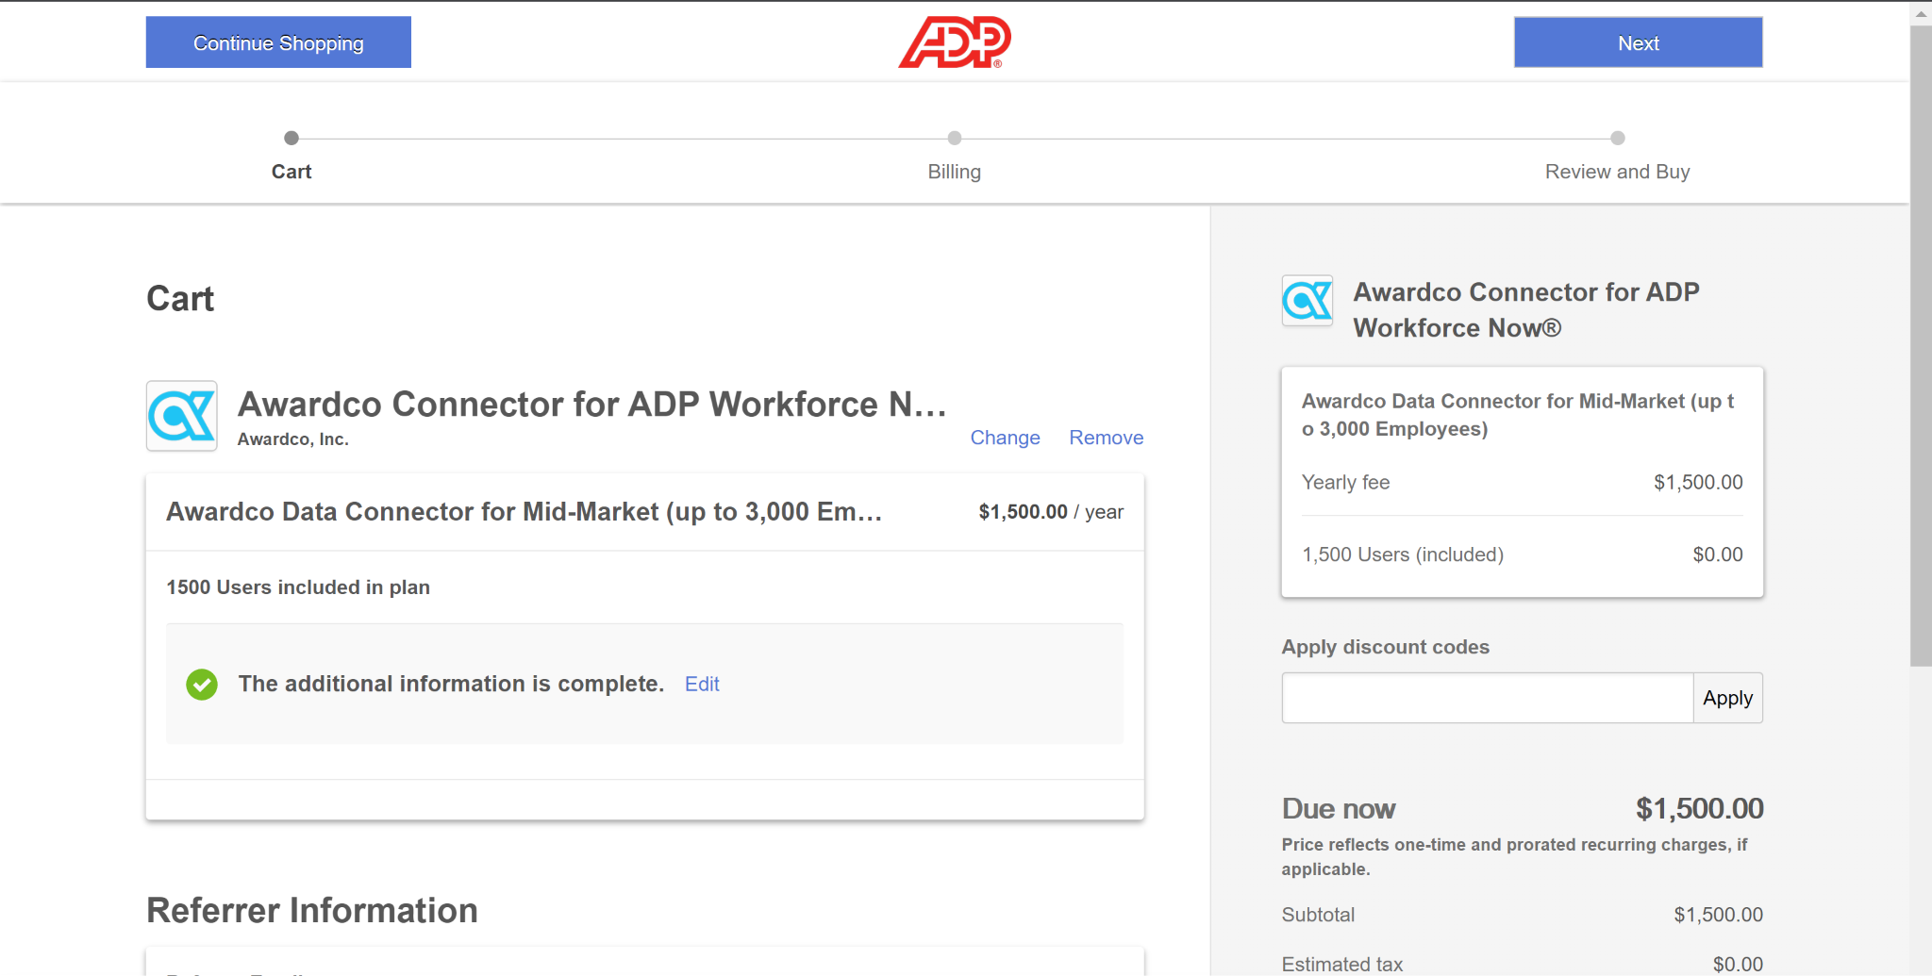
Task: Click the Continue Shopping button
Action: pyautogui.click(x=278, y=41)
